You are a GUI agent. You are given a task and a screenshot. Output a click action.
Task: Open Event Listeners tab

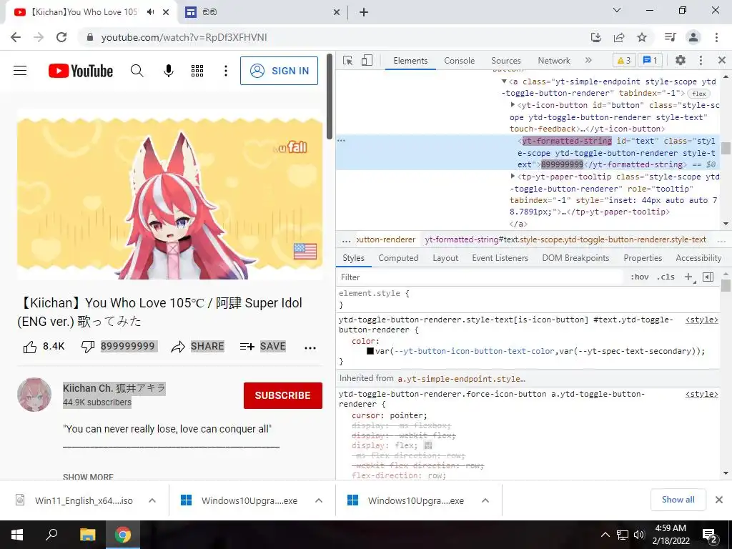pos(500,258)
